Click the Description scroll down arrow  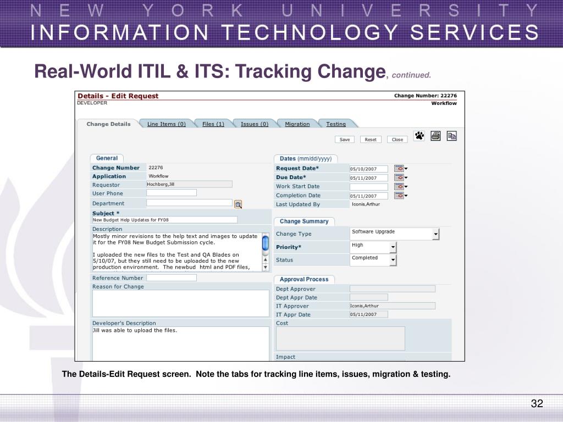(266, 267)
